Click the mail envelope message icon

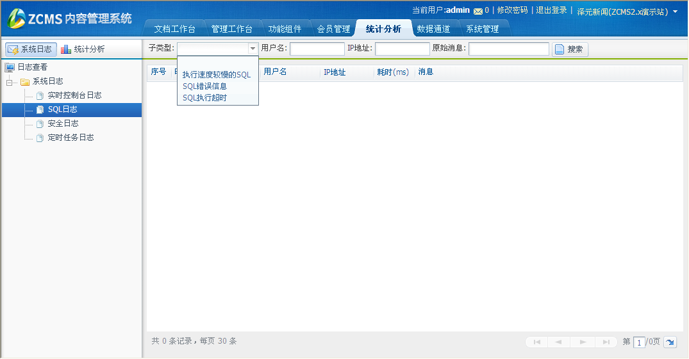(x=477, y=11)
